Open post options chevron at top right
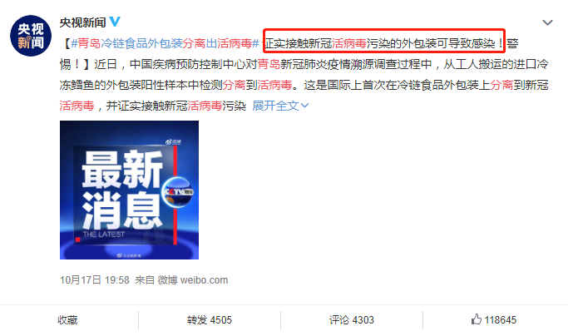This screenshot has width=568, height=336. (x=547, y=22)
